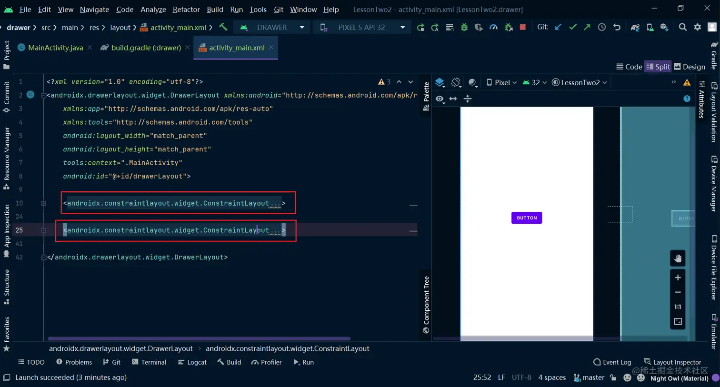The height and width of the screenshot is (387, 720).
Task: Open the Profiler tool window
Action: point(267,362)
